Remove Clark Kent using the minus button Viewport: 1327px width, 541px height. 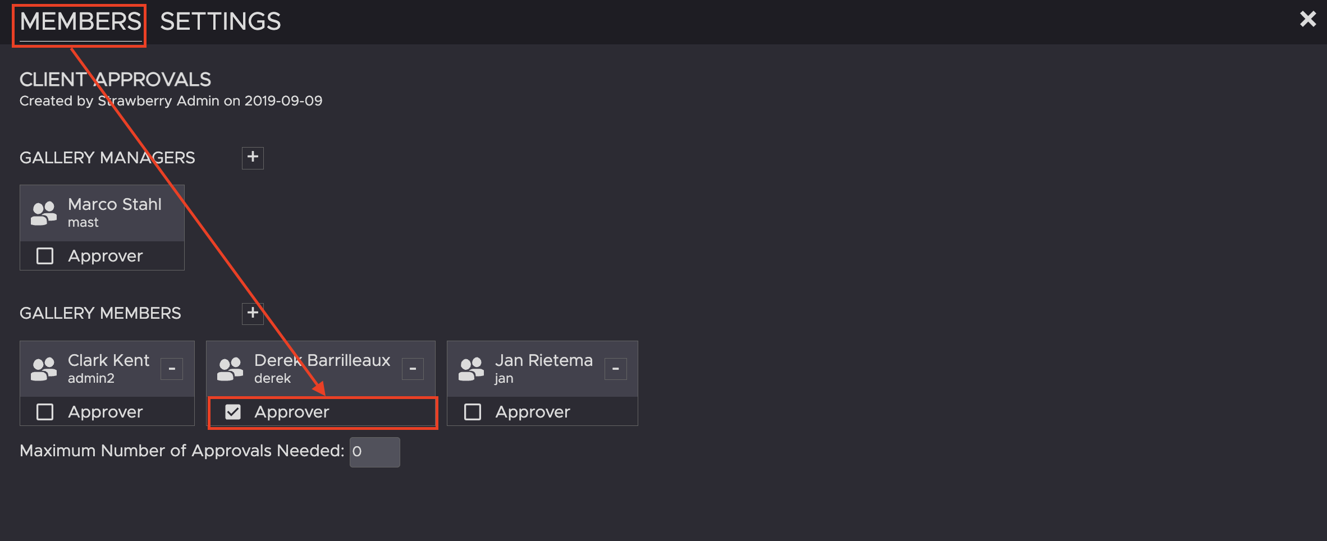click(172, 369)
